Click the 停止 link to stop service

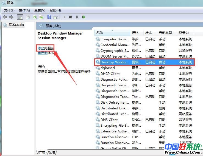click(x=41, y=48)
